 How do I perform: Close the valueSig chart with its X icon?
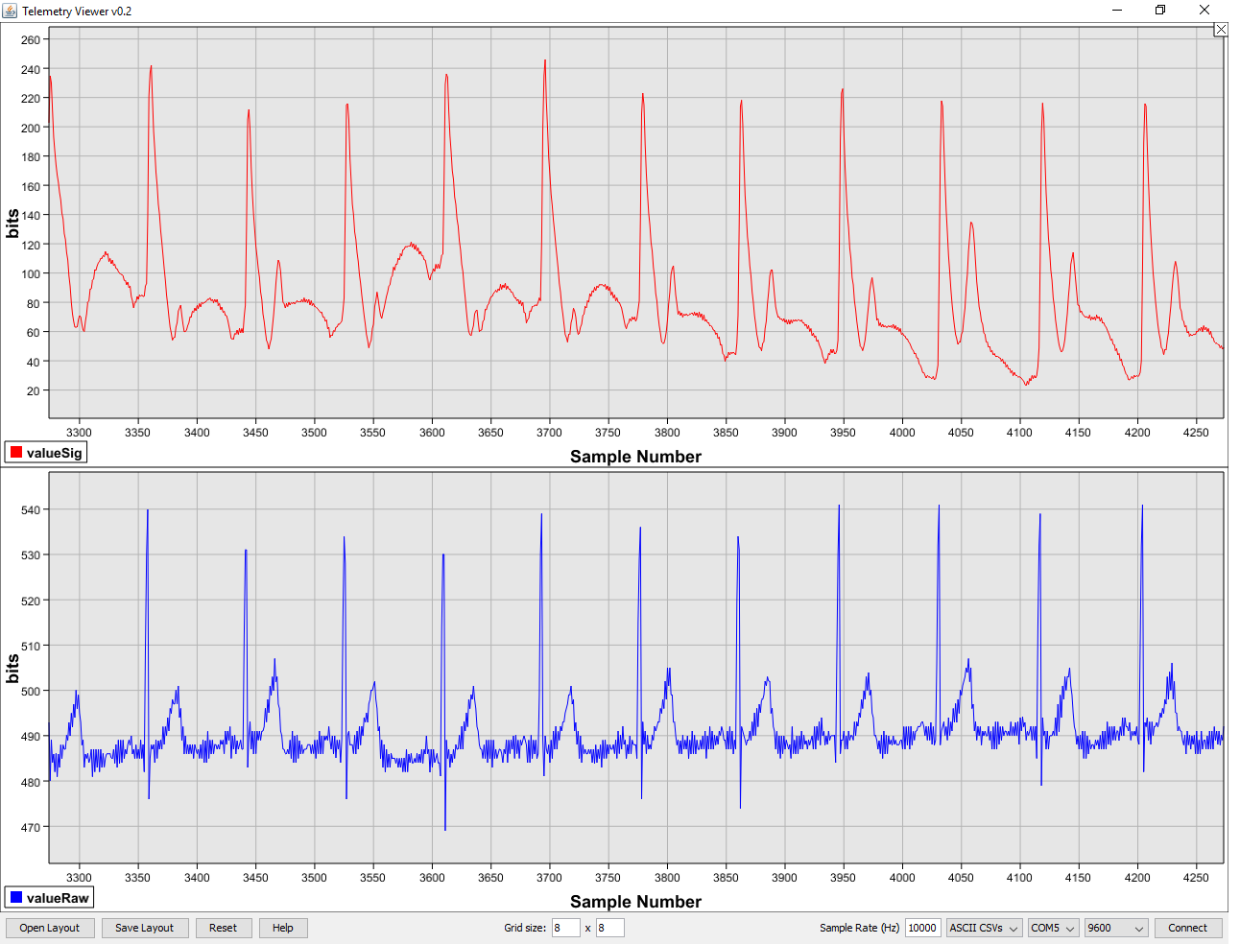click(x=1220, y=29)
